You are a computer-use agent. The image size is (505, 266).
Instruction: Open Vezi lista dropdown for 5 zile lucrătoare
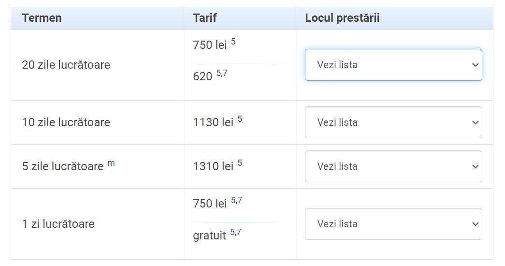click(x=393, y=166)
